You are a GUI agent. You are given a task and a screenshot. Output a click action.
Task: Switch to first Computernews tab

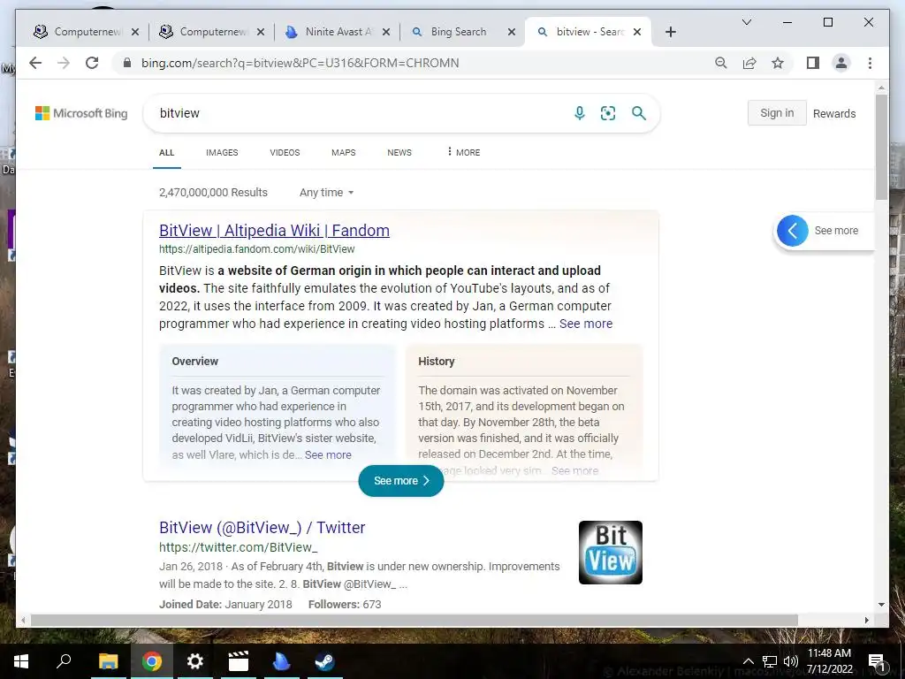click(87, 32)
